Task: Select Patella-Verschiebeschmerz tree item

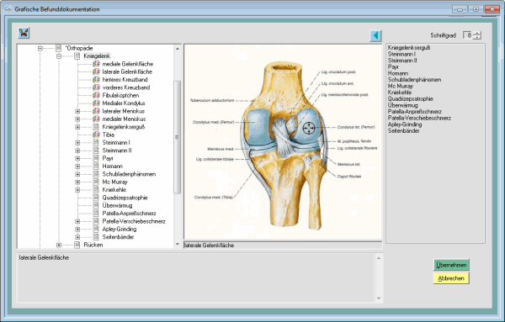Action: coord(134,221)
